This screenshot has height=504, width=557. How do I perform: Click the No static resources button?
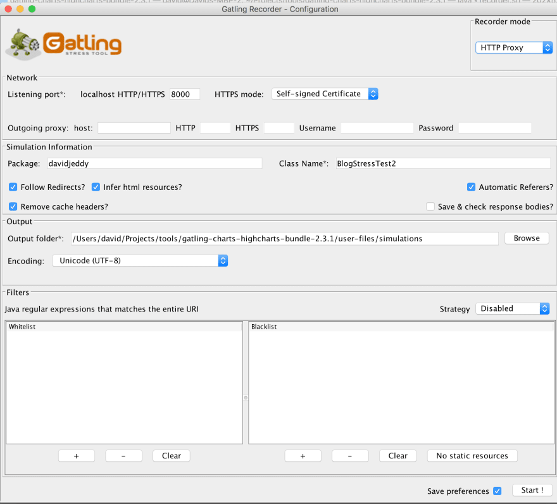(472, 456)
